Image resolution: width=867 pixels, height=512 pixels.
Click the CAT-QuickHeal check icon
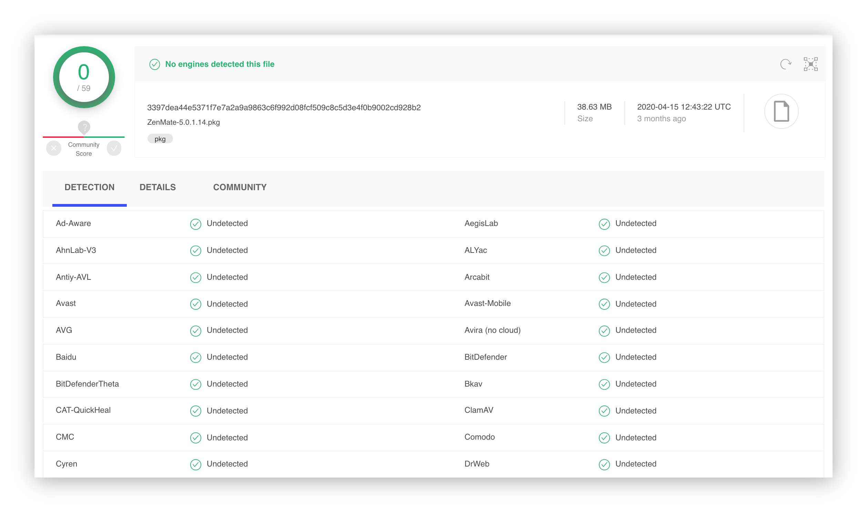[196, 411]
